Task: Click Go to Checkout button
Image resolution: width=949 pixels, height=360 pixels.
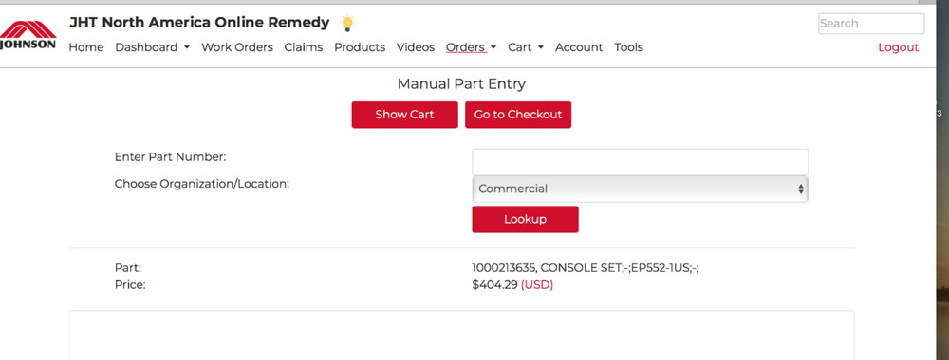Action: pyautogui.click(x=518, y=115)
